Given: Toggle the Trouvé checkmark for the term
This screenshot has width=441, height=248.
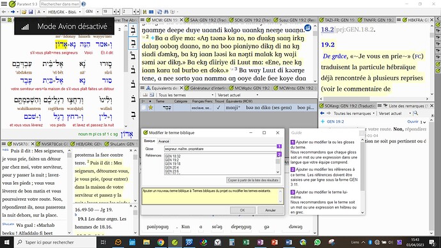Looking at the screenshot, I should click(219, 107).
